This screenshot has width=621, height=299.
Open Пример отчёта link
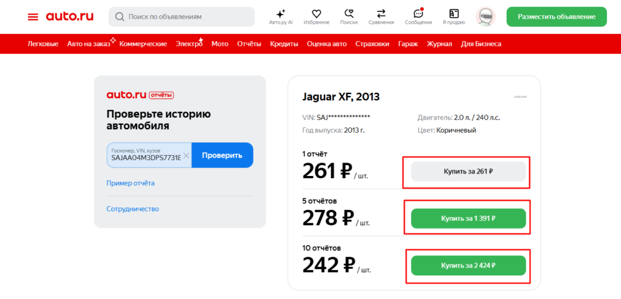coord(130,183)
